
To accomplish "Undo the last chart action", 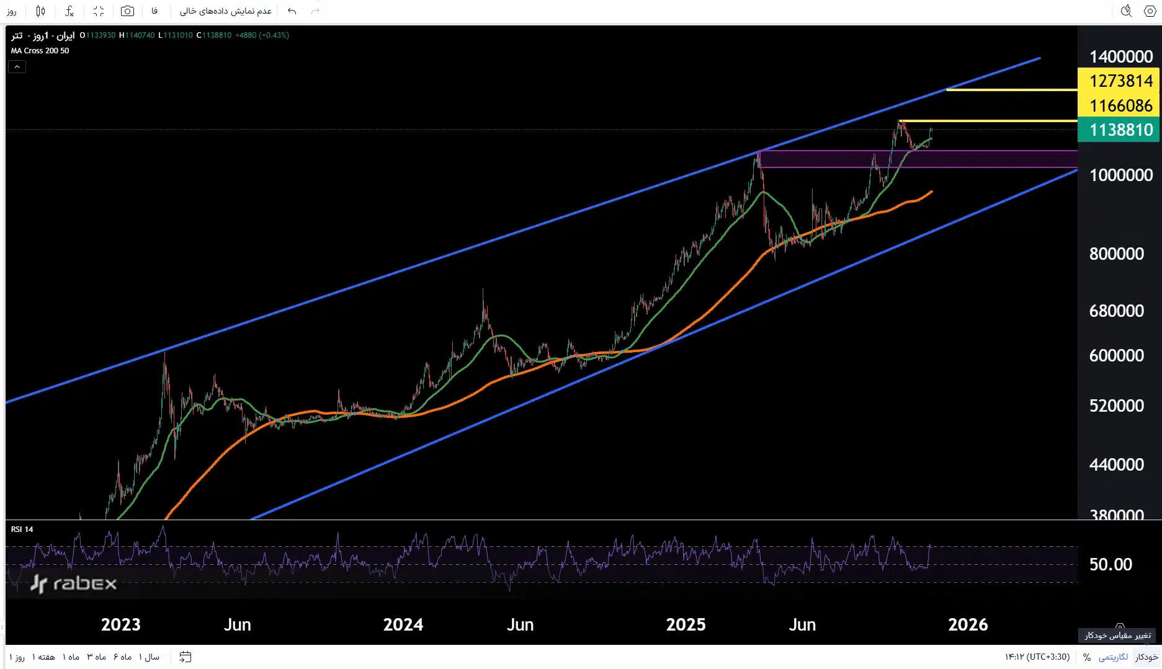I will pos(292,11).
